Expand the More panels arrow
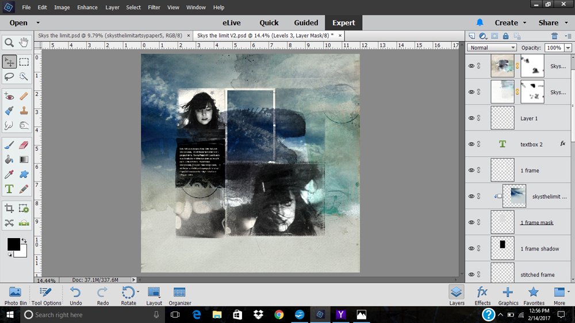The width and height of the screenshot is (575, 323). pos(569,292)
